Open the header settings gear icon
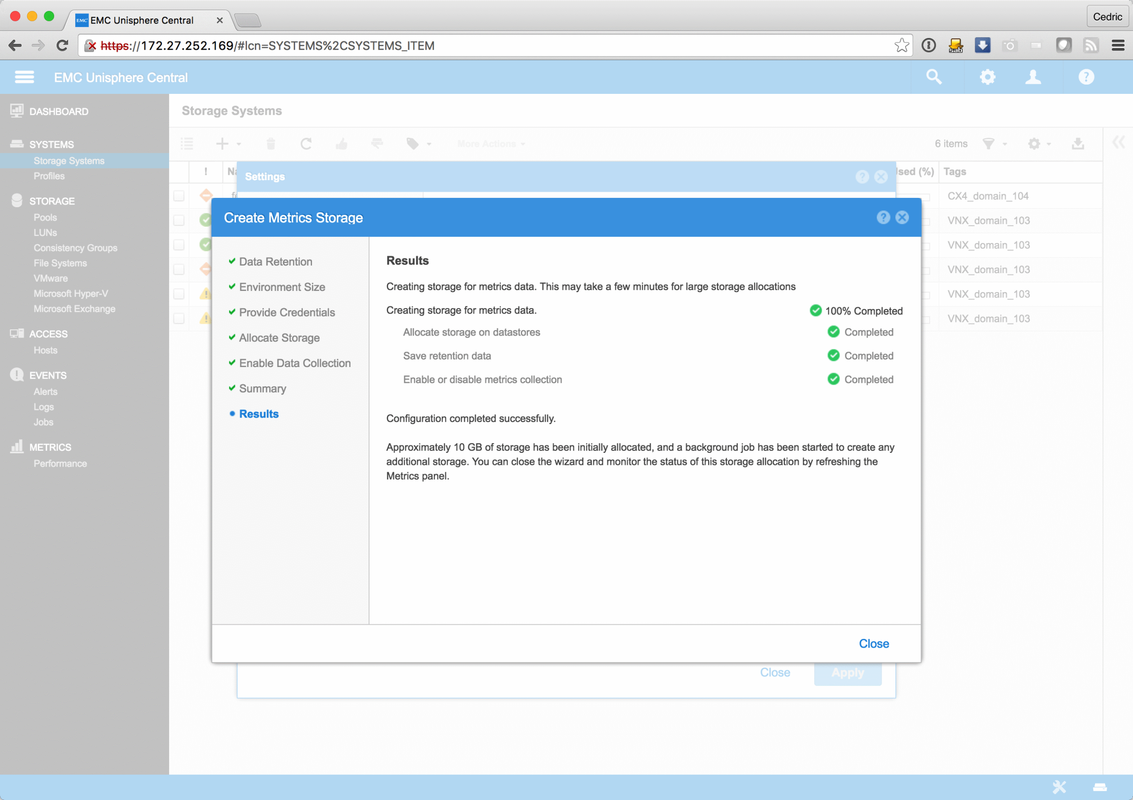 [987, 77]
